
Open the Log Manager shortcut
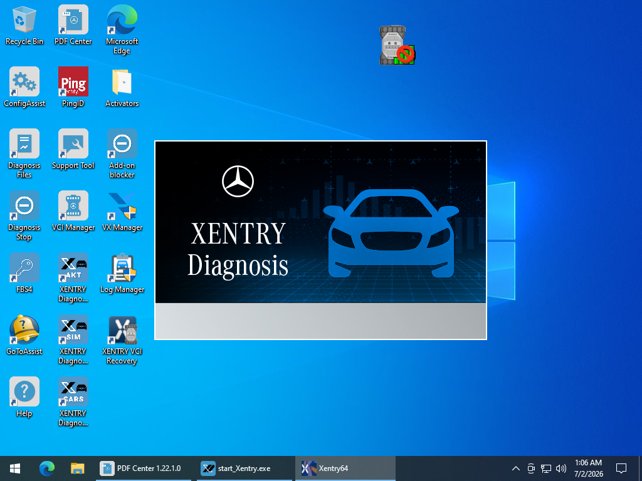(122, 273)
